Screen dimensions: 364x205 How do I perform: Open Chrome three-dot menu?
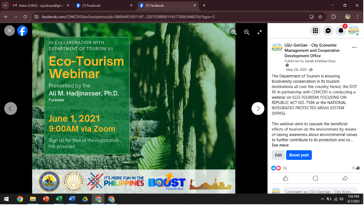357,17
